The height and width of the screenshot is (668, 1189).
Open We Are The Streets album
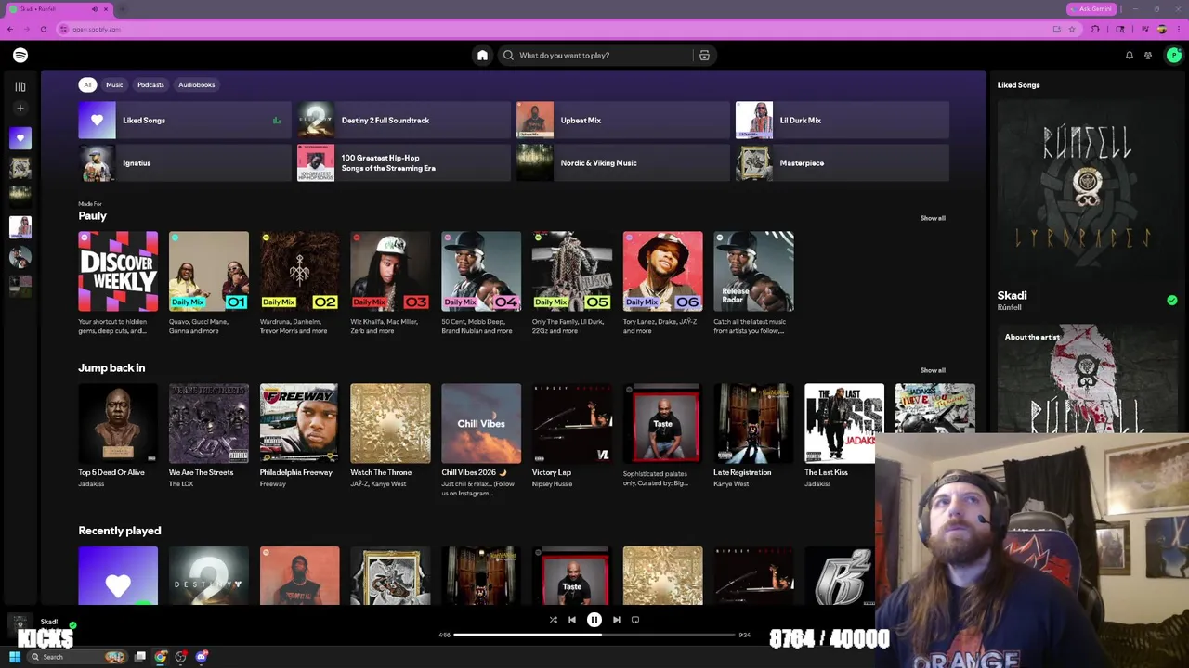[209, 423]
